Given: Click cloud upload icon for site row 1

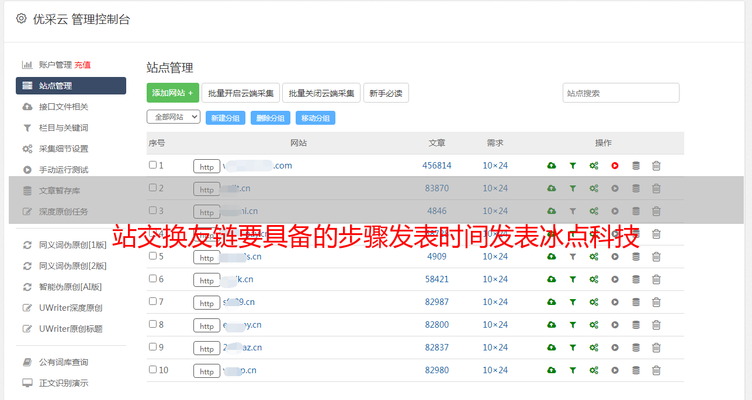Looking at the screenshot, I should (x=552, y=166).
